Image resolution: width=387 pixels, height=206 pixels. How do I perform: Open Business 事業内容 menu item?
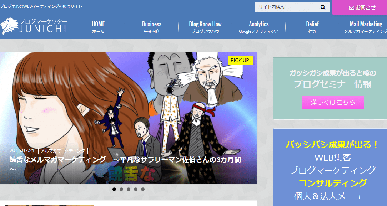coord(151,27)
